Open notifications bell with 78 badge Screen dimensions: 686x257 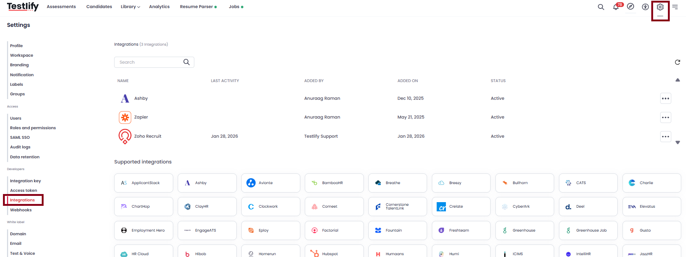tap(616, 7)
